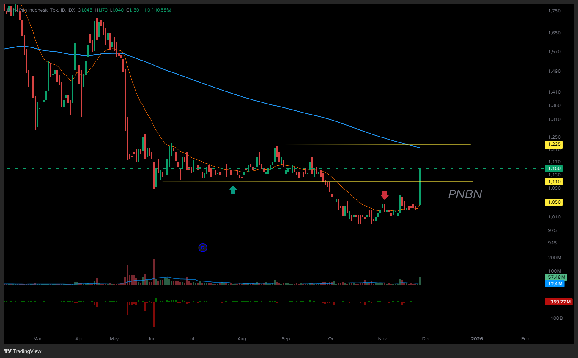Click the 1,750 level on price scale
This screenshot has width=578, height=358.
[554, 11]
